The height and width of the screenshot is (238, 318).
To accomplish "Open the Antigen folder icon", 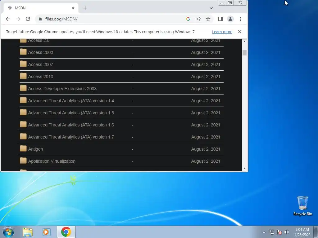I will (x=23, y=149).
